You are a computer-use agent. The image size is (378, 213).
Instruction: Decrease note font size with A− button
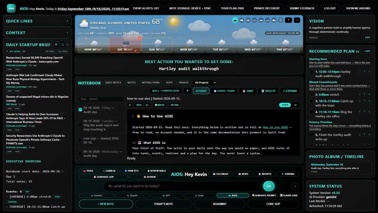130,105
